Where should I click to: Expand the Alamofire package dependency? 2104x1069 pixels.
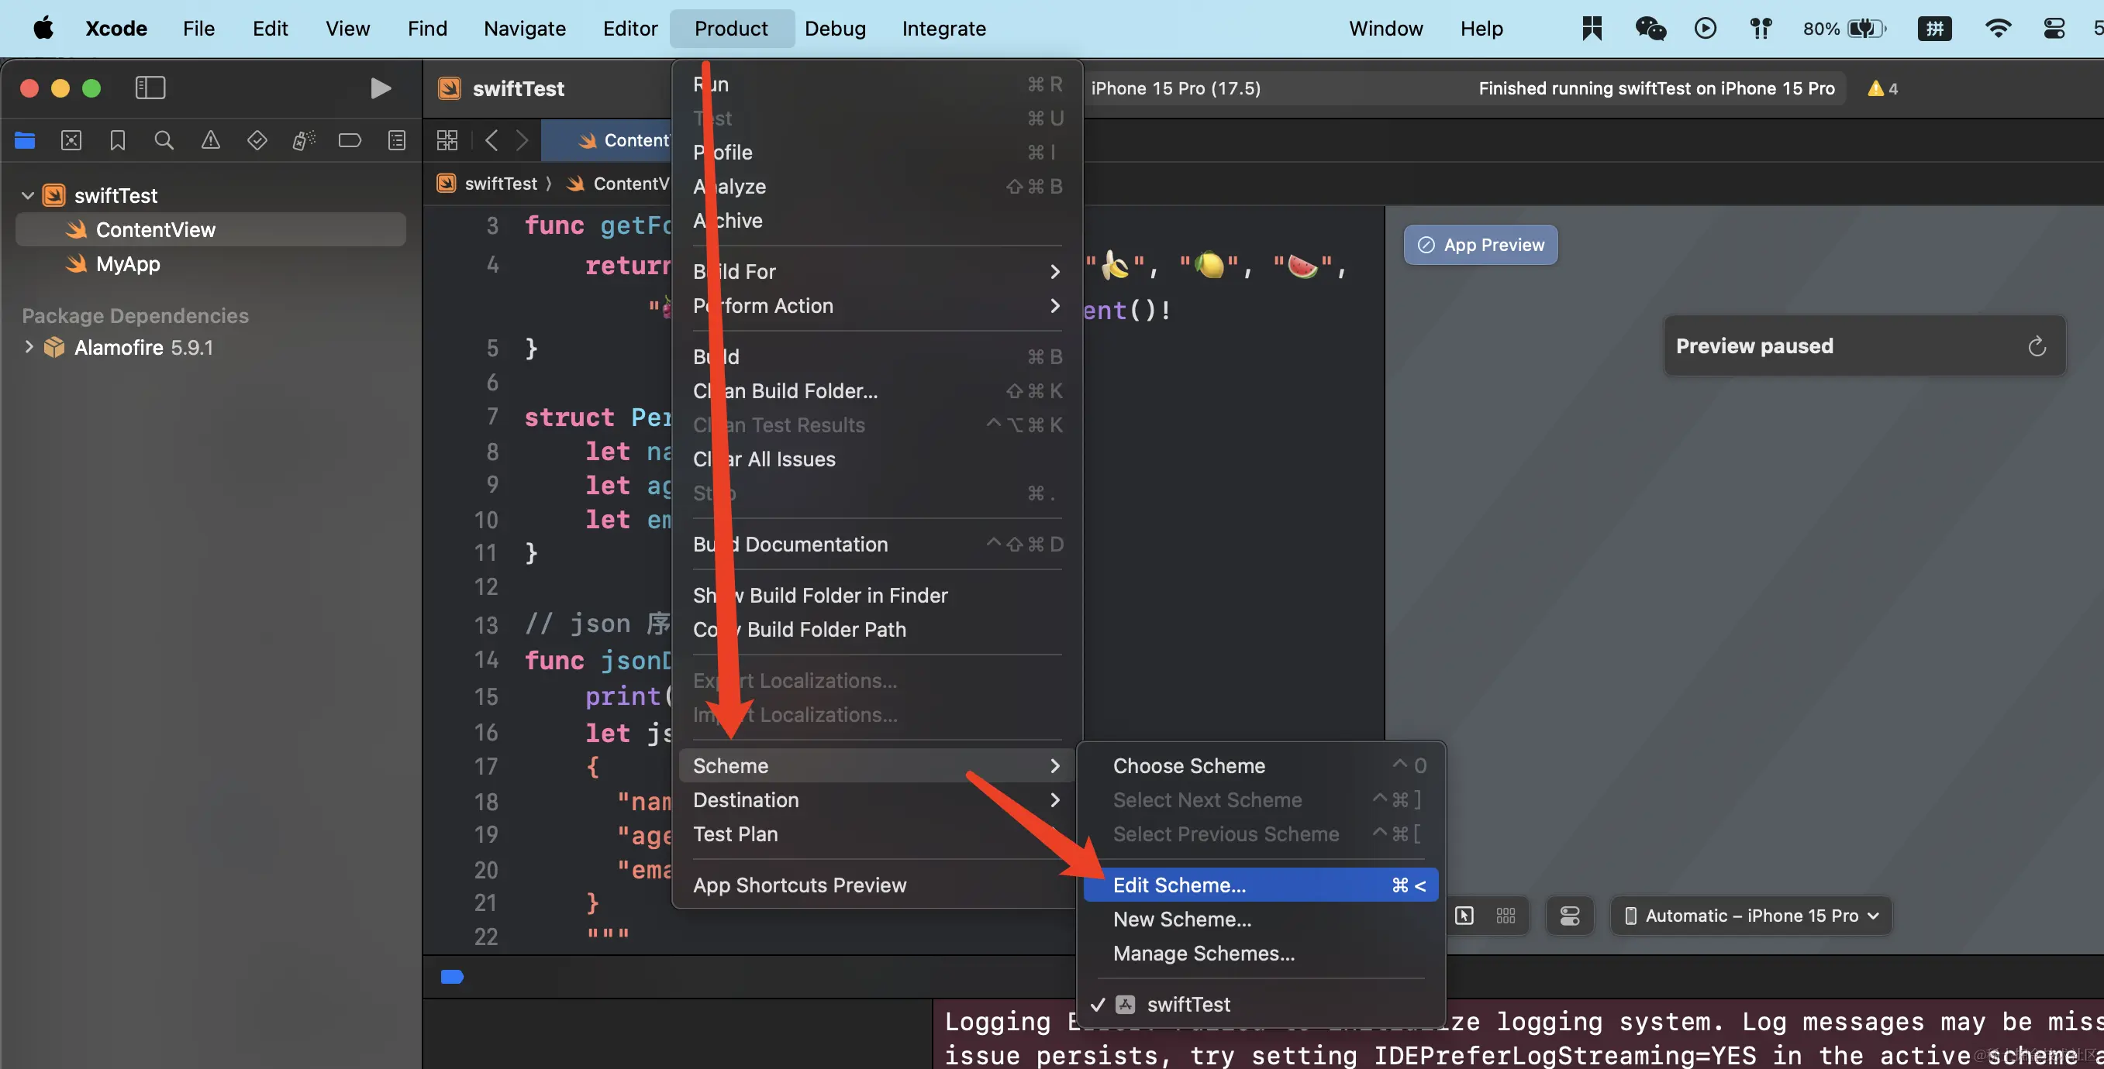tap(29, 347)
